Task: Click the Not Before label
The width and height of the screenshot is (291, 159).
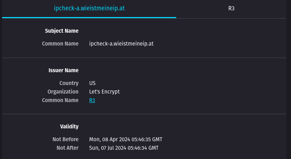Action: 65,139
